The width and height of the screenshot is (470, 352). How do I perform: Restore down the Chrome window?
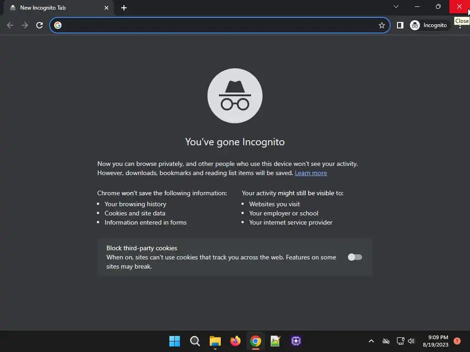click(438, 6)
